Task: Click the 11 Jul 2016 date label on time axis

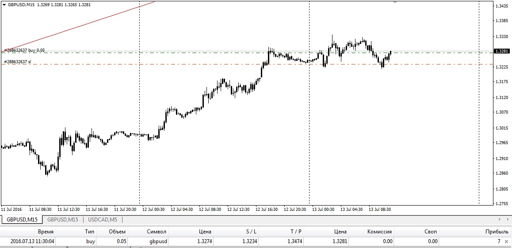Action: click(x=11, y=209)
